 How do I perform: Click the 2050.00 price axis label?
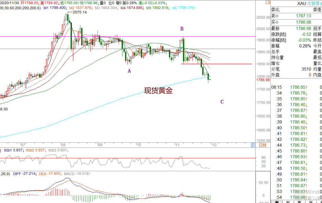(x=263, y=17)
